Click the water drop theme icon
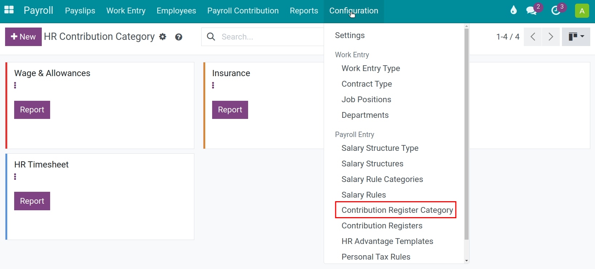Screen dimensions: 595x269 (x=513, y=10)
